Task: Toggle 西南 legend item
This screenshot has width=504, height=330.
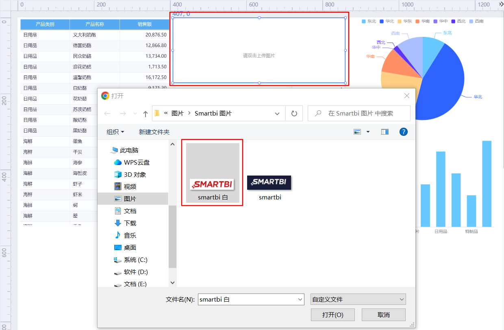Action: tap(476, 21)
